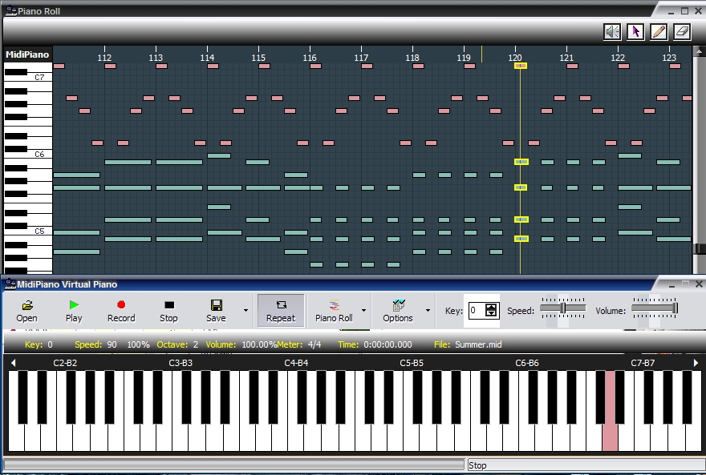Click the C7-B7 octave label
This screenshot has width=706, height=475.
pos(643,363)
